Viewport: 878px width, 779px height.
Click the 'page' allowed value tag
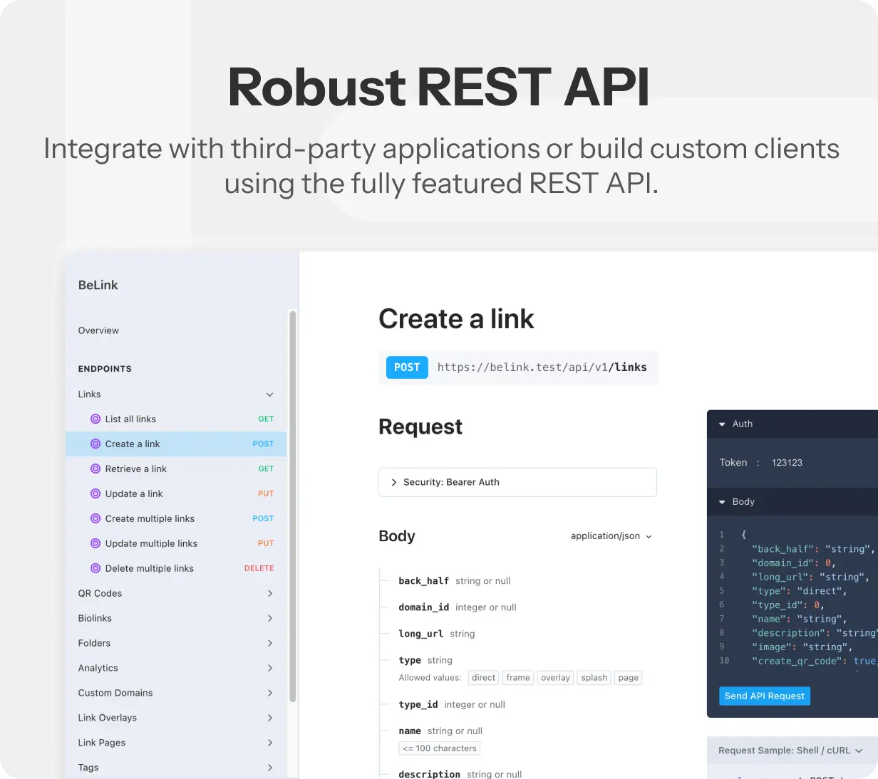tap(629, 678)
